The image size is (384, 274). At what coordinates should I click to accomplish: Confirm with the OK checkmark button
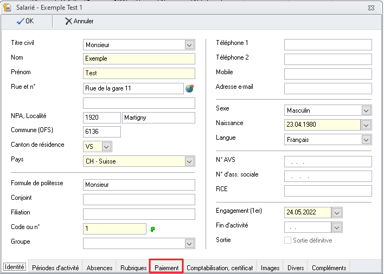(x=25, y=21)
